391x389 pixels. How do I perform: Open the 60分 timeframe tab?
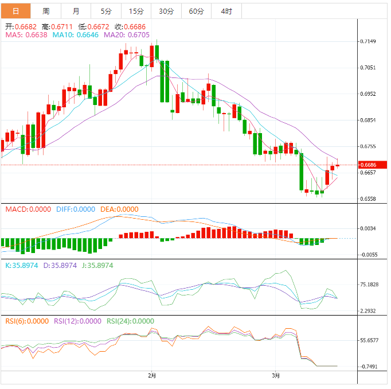pyautogui.click(x=196, y=11)
